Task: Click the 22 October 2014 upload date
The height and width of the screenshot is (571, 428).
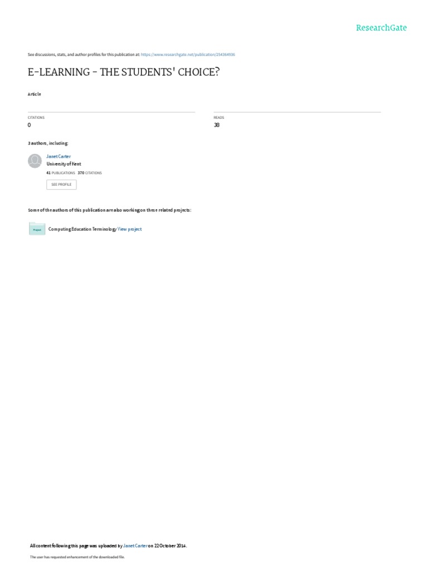Action: [170, 546]
